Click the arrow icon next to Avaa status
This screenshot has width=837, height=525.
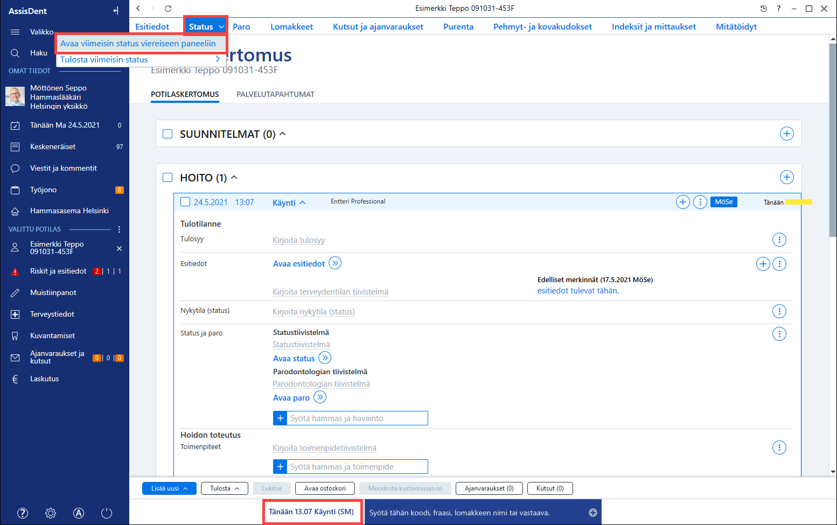click(325, 358)
